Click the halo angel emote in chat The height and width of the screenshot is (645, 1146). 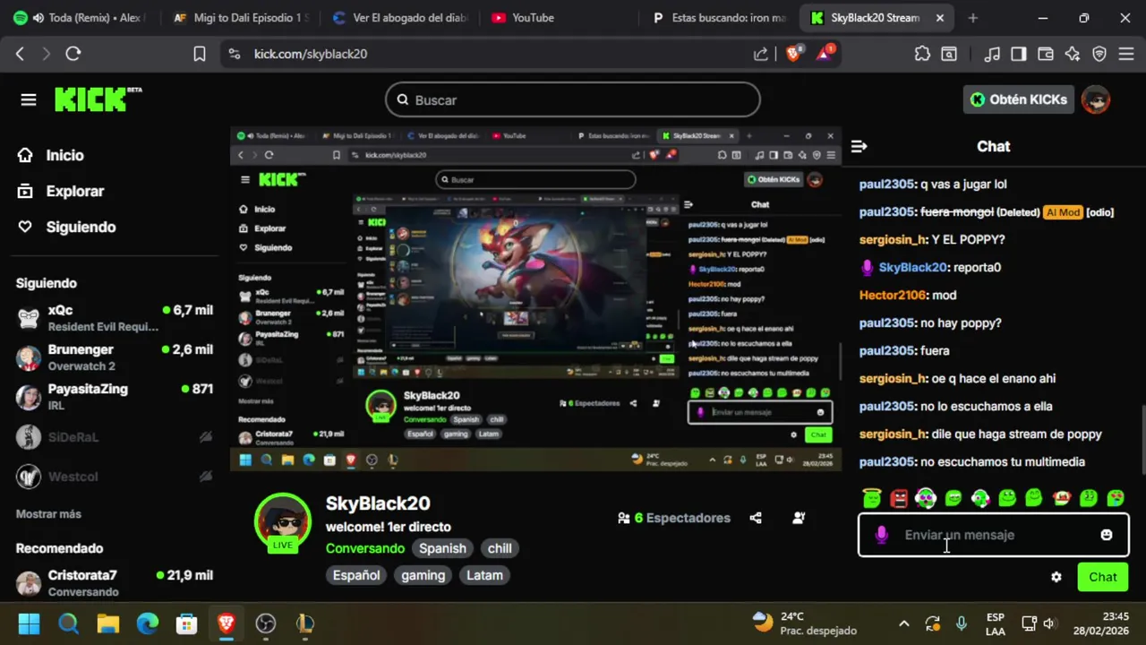(872, 498)
